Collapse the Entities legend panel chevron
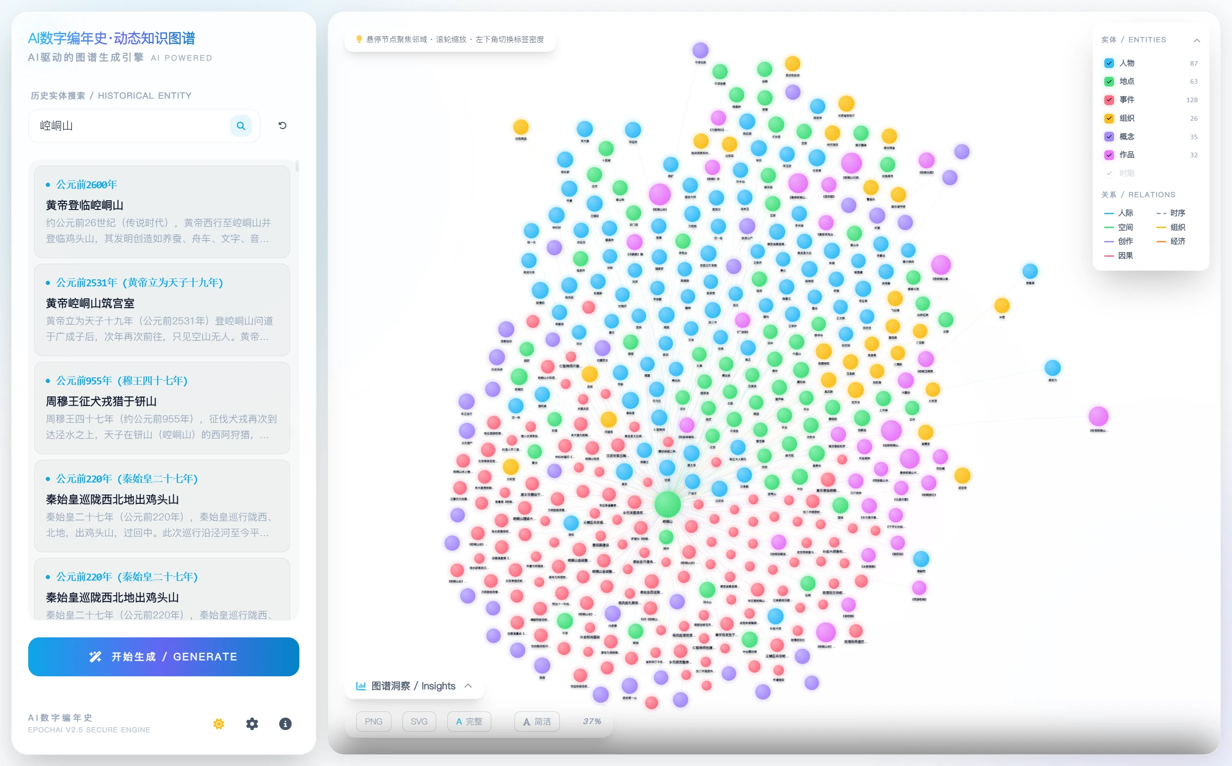 [x=1197, y=40]
